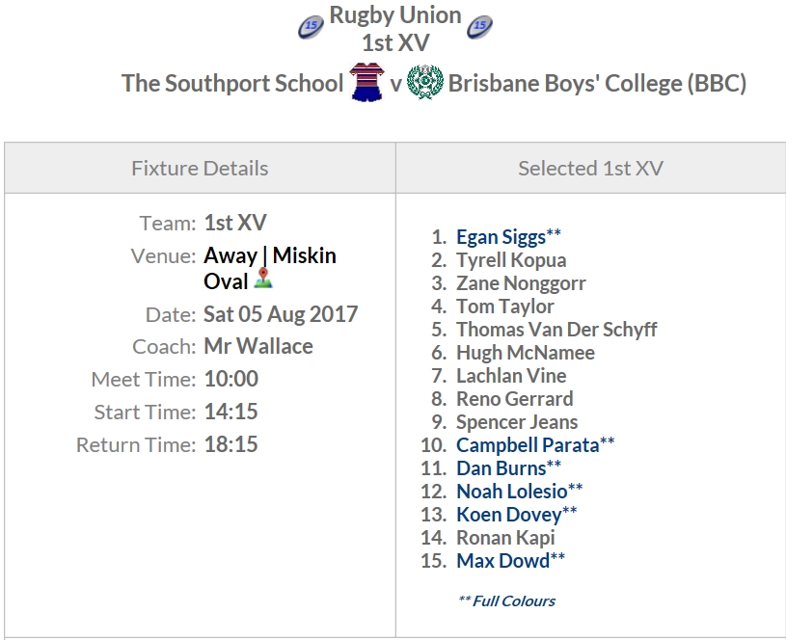Click the coach name Mr Wallace
Image resolution: width=786 pixels, height=640 pixels.
pyautogui.click(x=258, y=347)
